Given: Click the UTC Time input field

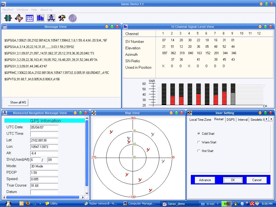Looking at the screenshot, I should point(44,134).
